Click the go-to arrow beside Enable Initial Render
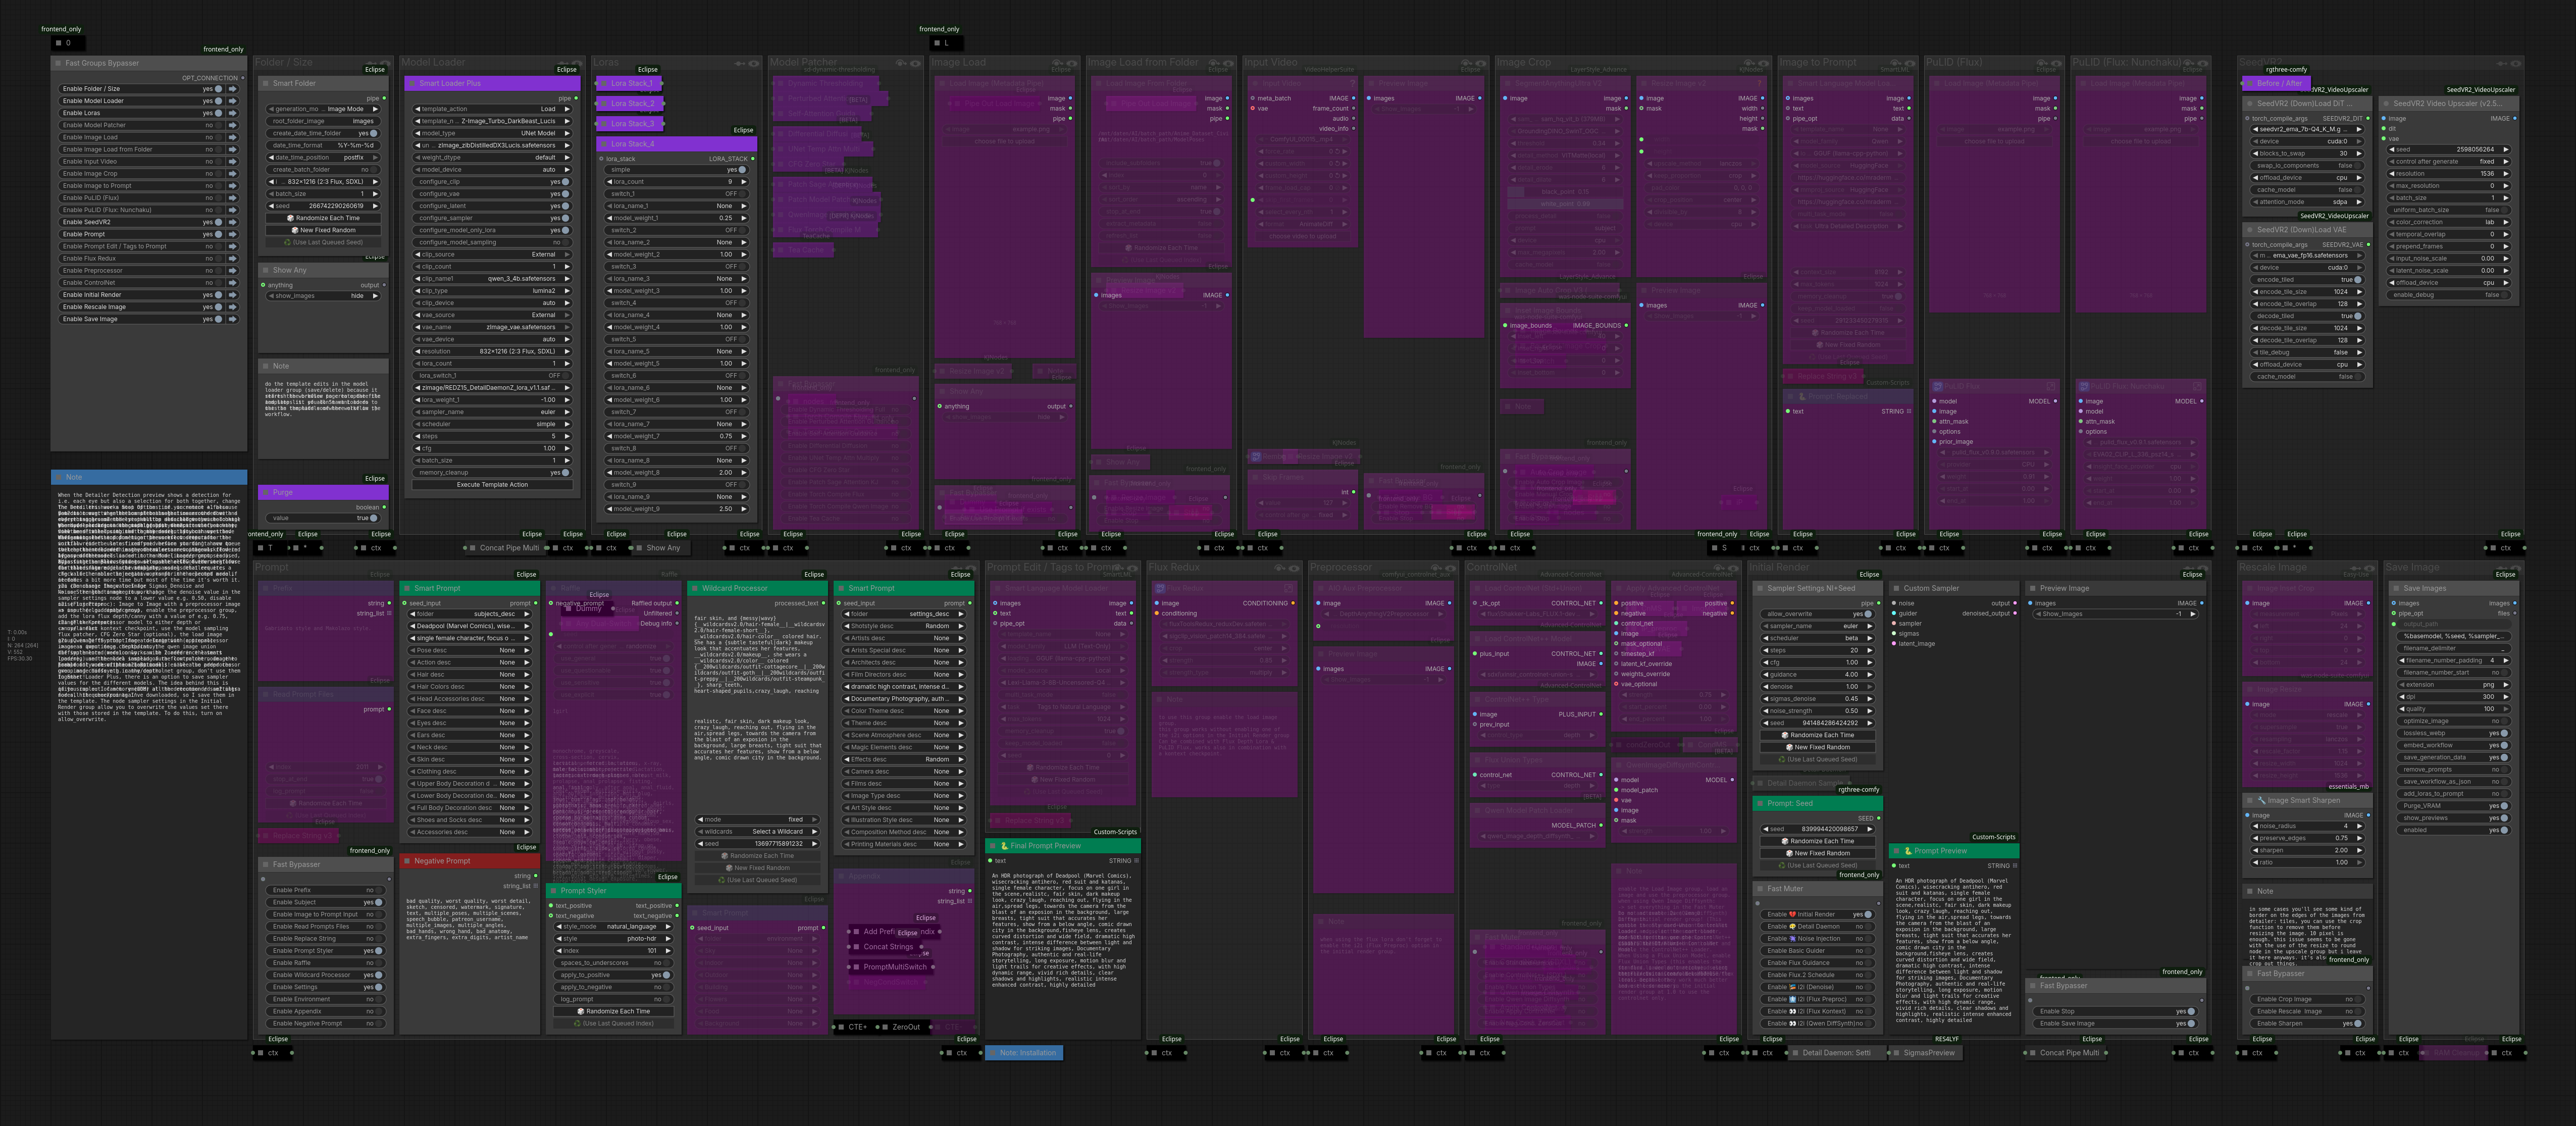The height and width of the screenshot is (1126, 2576). tap(233, 295)
